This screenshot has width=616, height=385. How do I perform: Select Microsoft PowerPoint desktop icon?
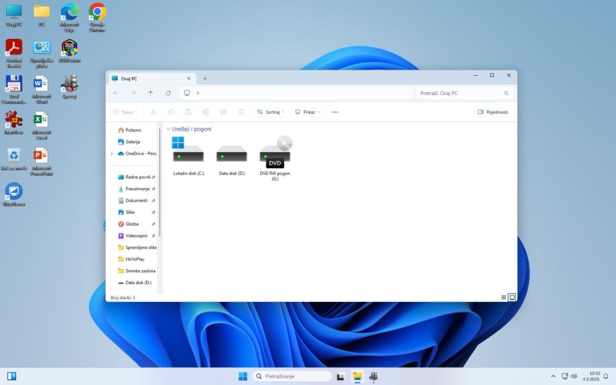42,161
